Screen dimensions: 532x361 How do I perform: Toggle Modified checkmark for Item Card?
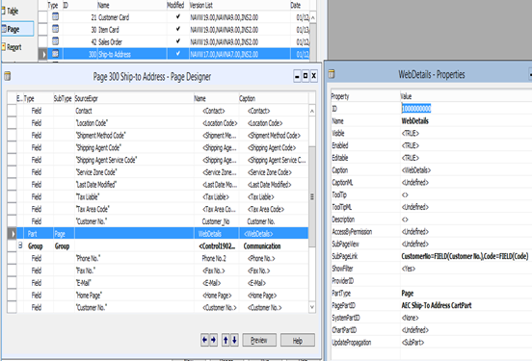tap(177, 29)
